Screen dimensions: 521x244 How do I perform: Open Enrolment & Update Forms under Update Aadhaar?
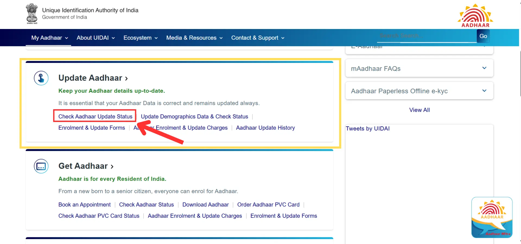coord(92,128)
